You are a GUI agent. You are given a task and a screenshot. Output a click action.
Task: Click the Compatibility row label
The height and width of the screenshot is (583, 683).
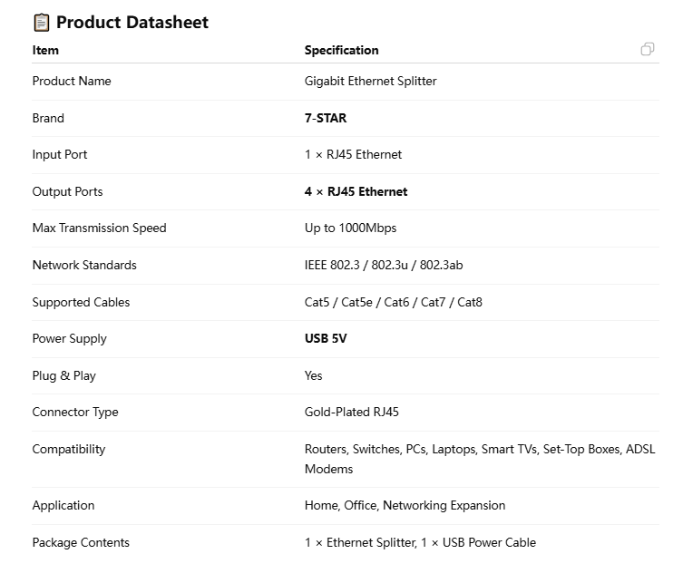(69, 450)
